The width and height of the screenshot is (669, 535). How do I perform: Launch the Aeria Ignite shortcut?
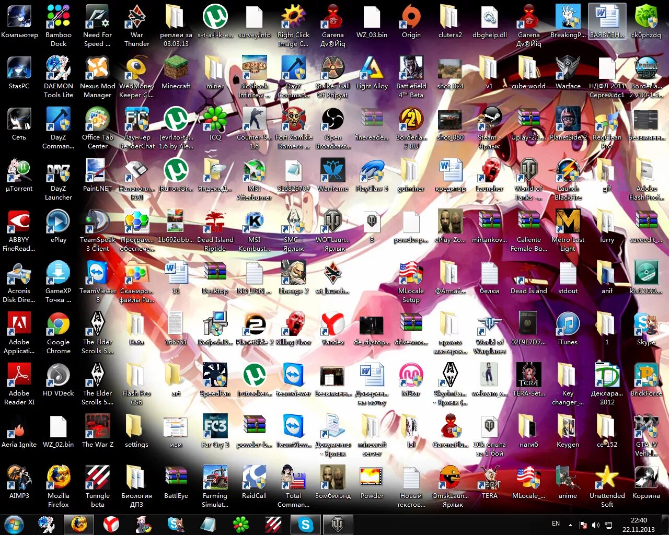[19, 431]
